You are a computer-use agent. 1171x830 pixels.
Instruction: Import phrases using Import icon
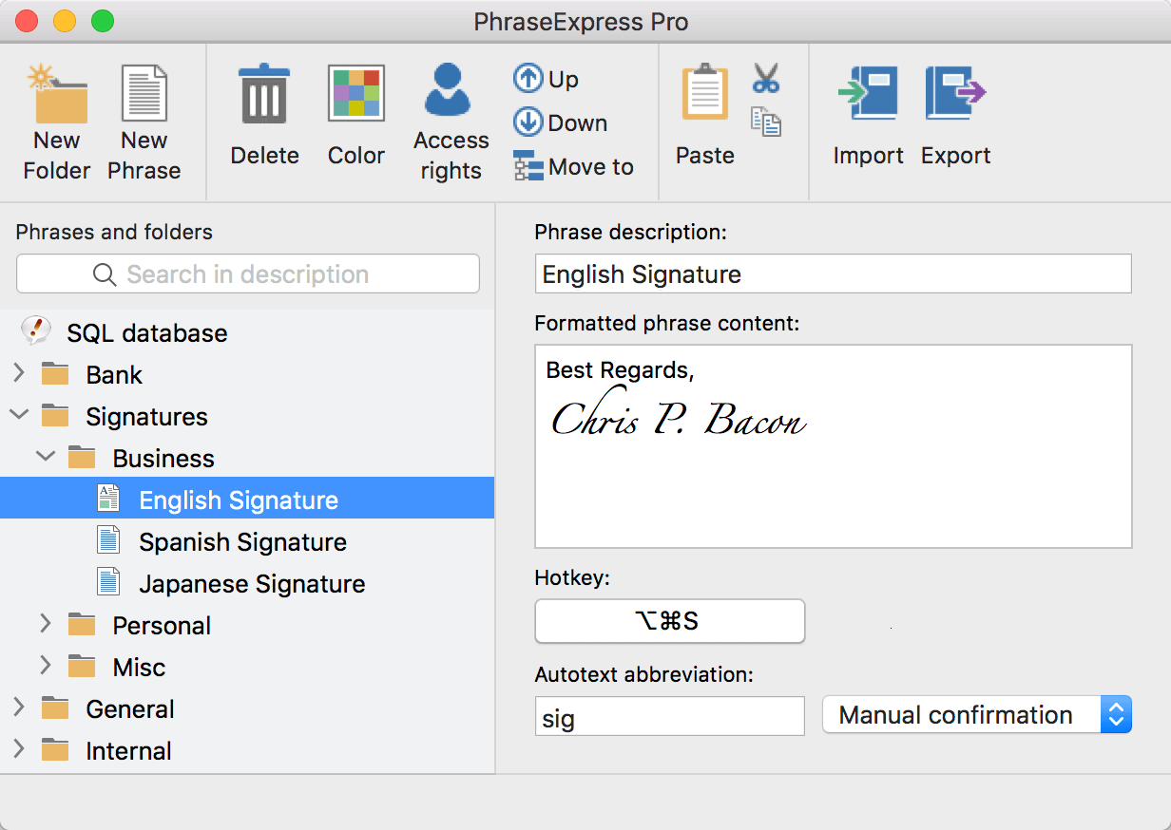(867, 93)
